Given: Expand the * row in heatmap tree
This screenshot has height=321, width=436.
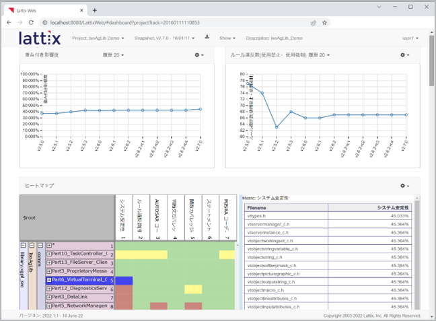Looking at the screenshot, I should point(49,246).
